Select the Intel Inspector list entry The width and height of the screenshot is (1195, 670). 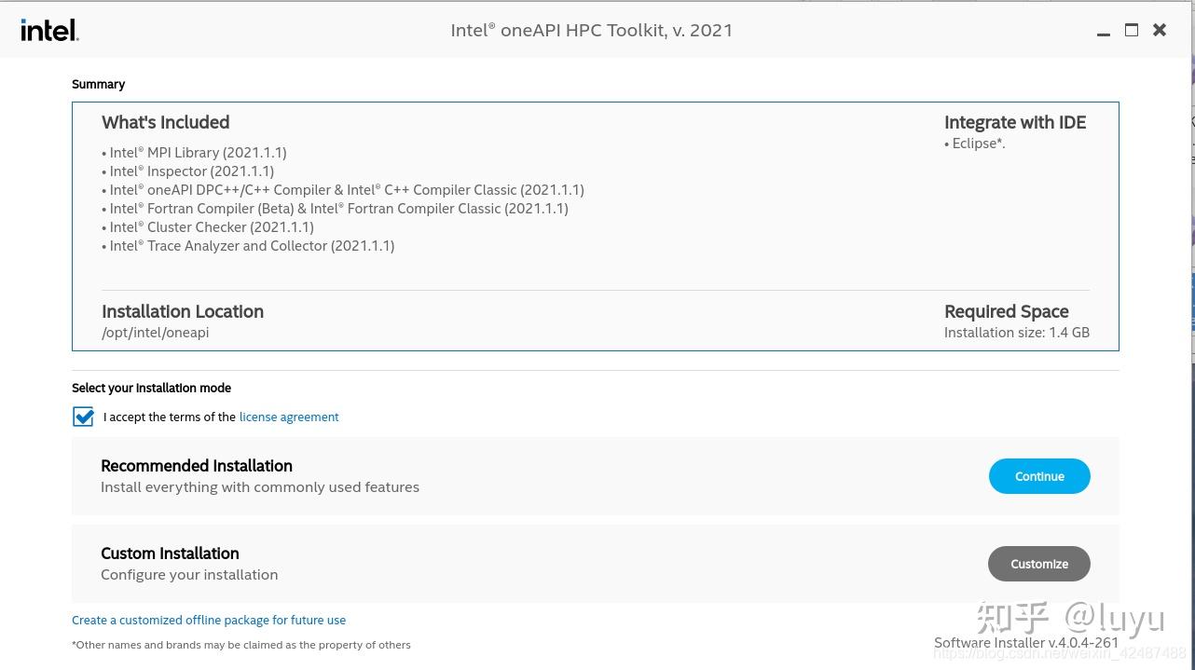[190, 171]
